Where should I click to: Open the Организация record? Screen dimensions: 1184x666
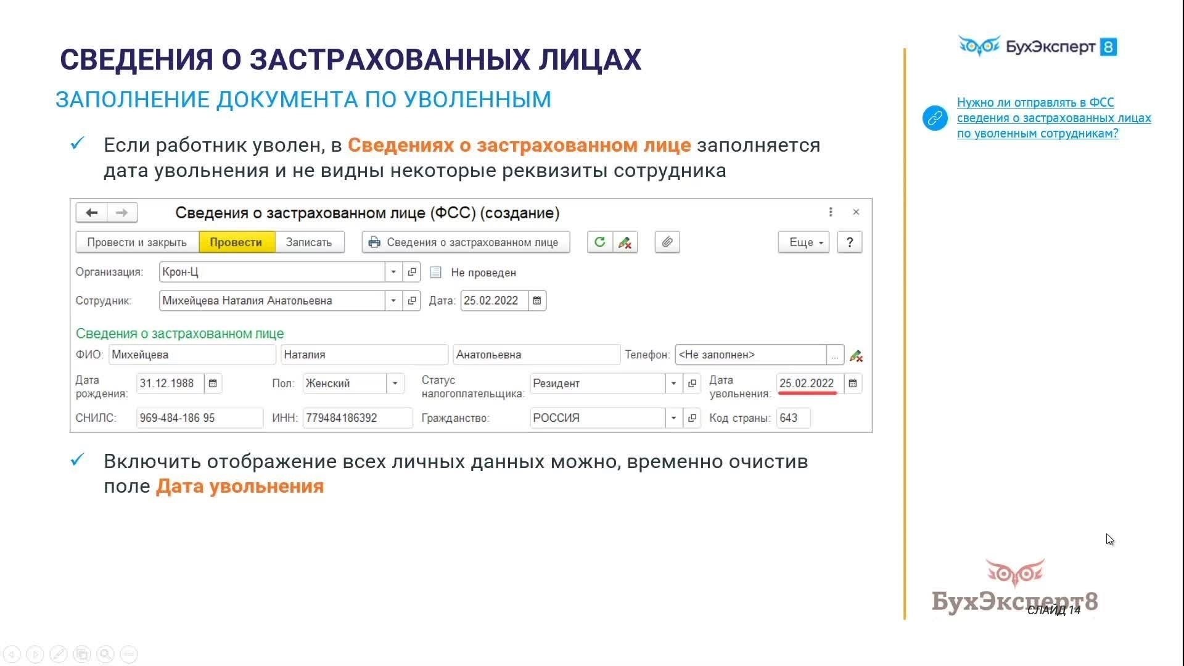coord(412,272)
